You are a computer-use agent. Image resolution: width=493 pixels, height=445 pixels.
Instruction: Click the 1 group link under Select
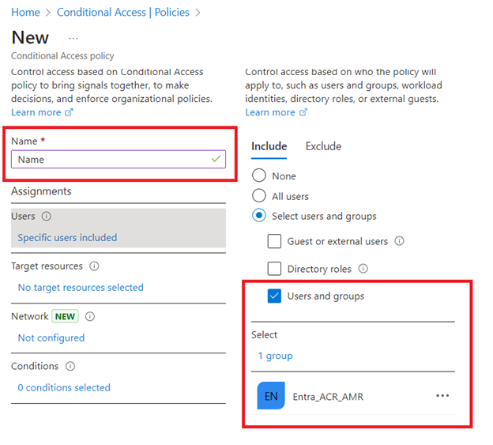275,356
